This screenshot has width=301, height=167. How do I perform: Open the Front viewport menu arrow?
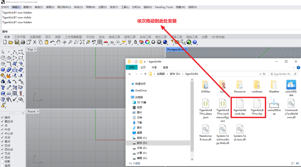tap(38, 112)
